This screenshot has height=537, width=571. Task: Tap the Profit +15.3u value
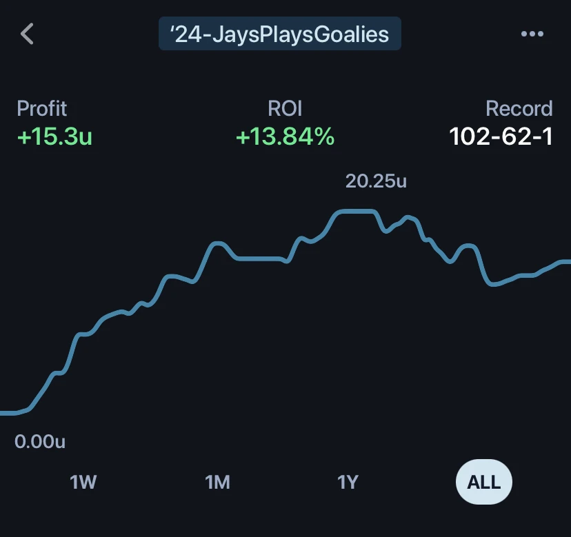[x=54, y=136]
